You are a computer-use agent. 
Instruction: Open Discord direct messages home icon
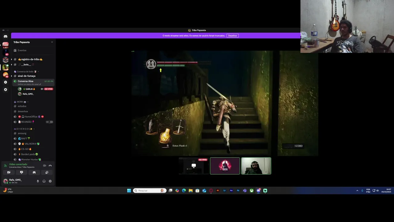coord(6,36)
